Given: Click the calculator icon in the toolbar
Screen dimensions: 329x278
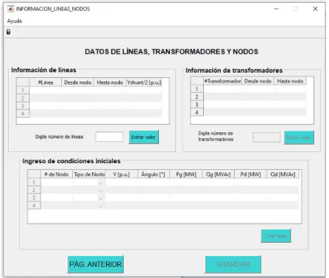Looking at the screenshot, I should tap(9, 32).
